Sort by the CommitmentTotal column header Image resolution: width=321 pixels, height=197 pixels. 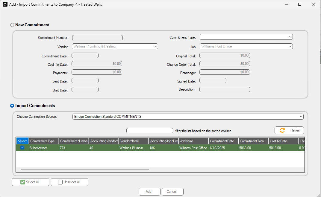pyautogui.click(x=253, y=141)
